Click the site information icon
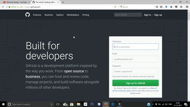This screenshot has height=107, width=190. coord(7,7)
